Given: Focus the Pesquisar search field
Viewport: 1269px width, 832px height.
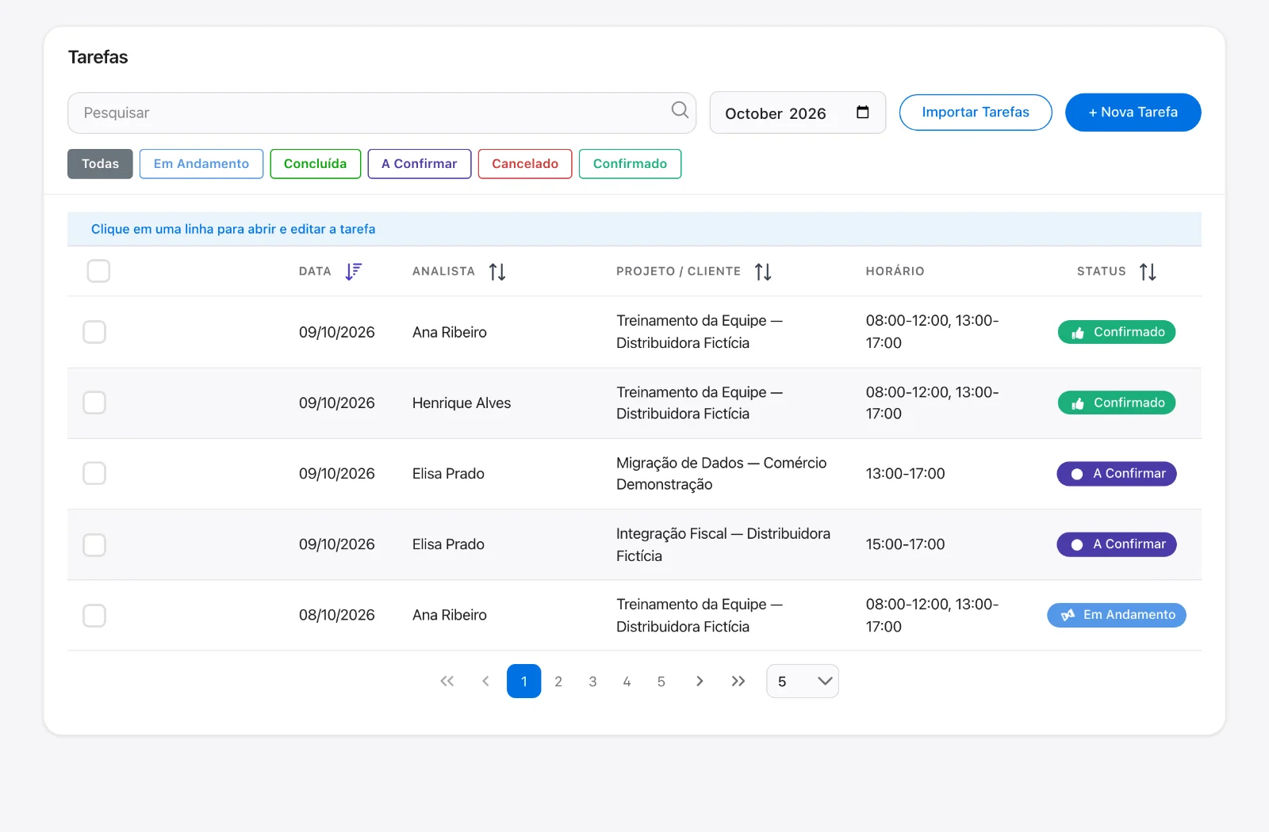Looking at the screenshot, I should (x=381, y=113).
